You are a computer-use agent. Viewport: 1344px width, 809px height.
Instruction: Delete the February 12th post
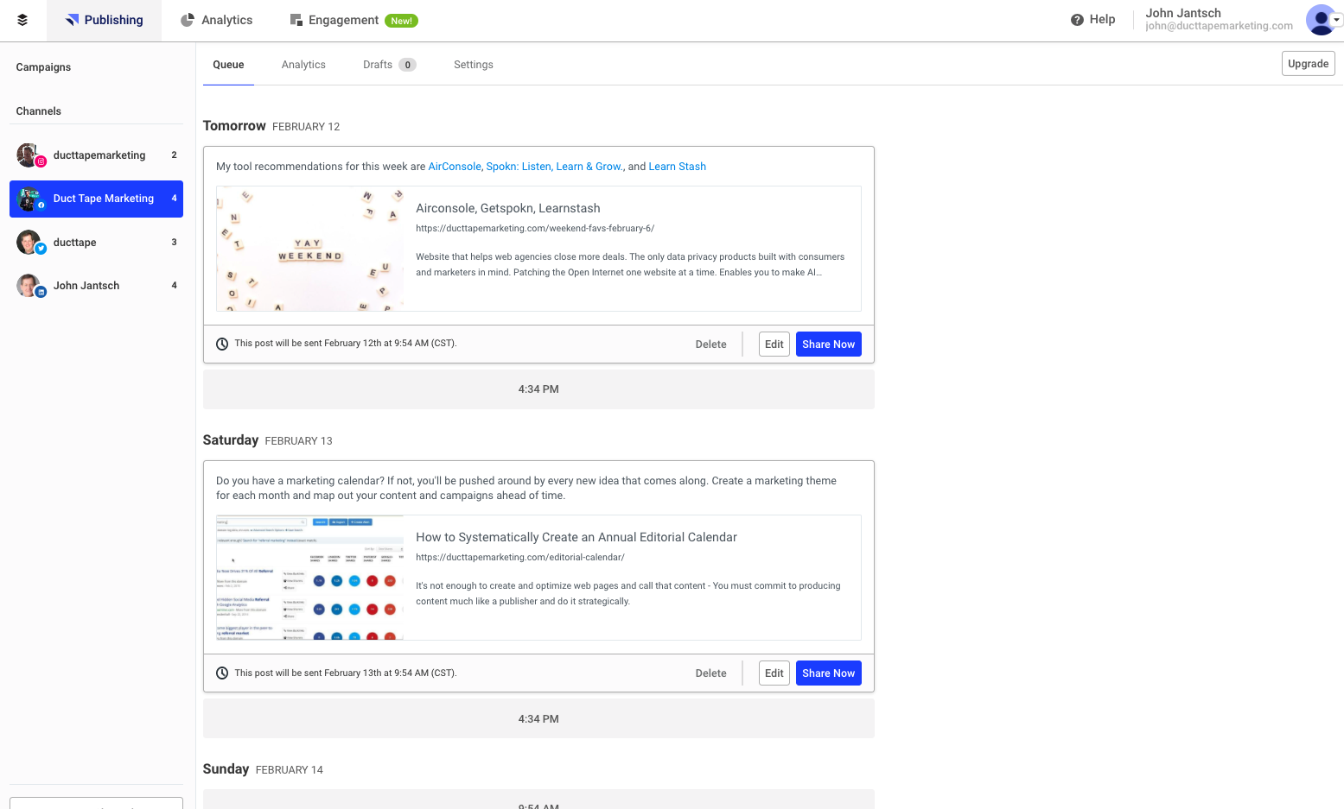(710, 344)
